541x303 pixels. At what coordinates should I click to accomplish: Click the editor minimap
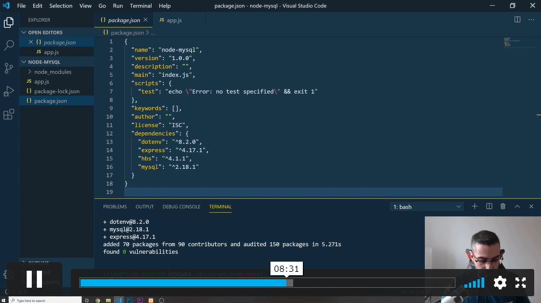519,42
